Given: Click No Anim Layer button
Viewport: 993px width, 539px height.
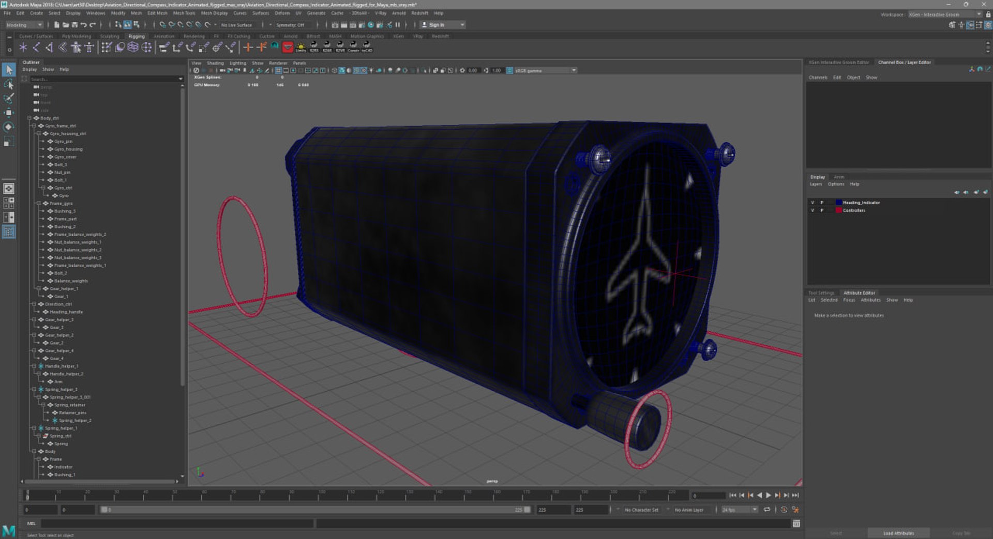Looking at the screenshot, I should point(689,510).
